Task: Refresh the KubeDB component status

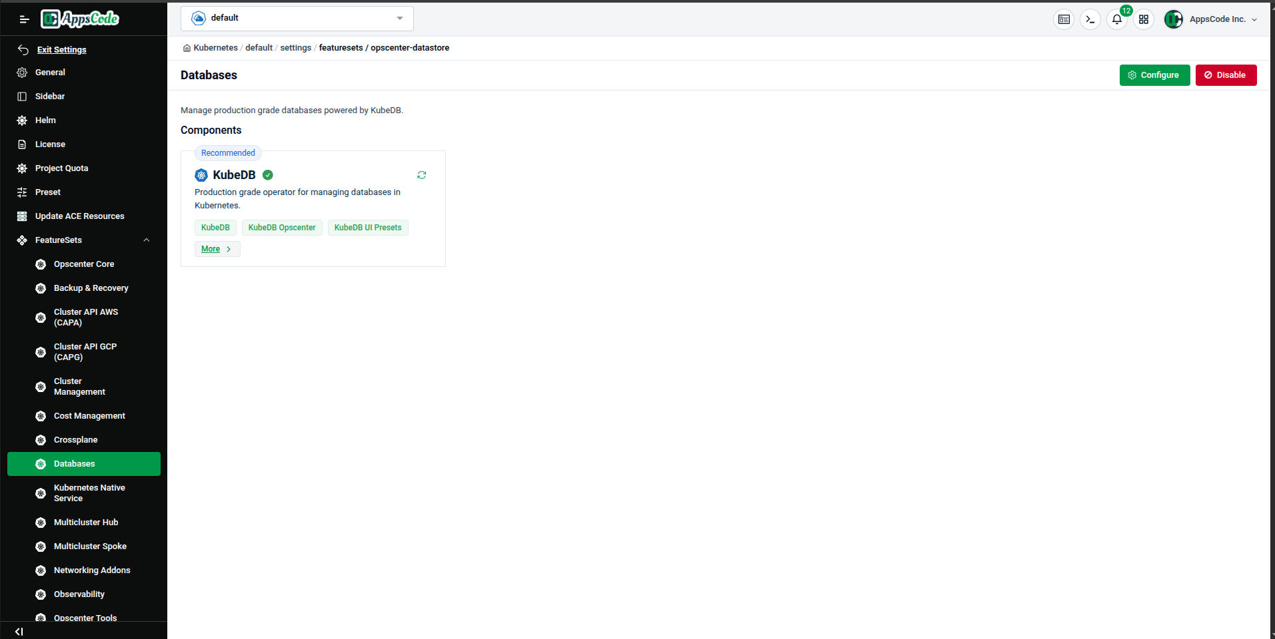Action: point(421,175)
